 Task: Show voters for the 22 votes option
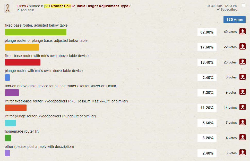click(242, 47)
